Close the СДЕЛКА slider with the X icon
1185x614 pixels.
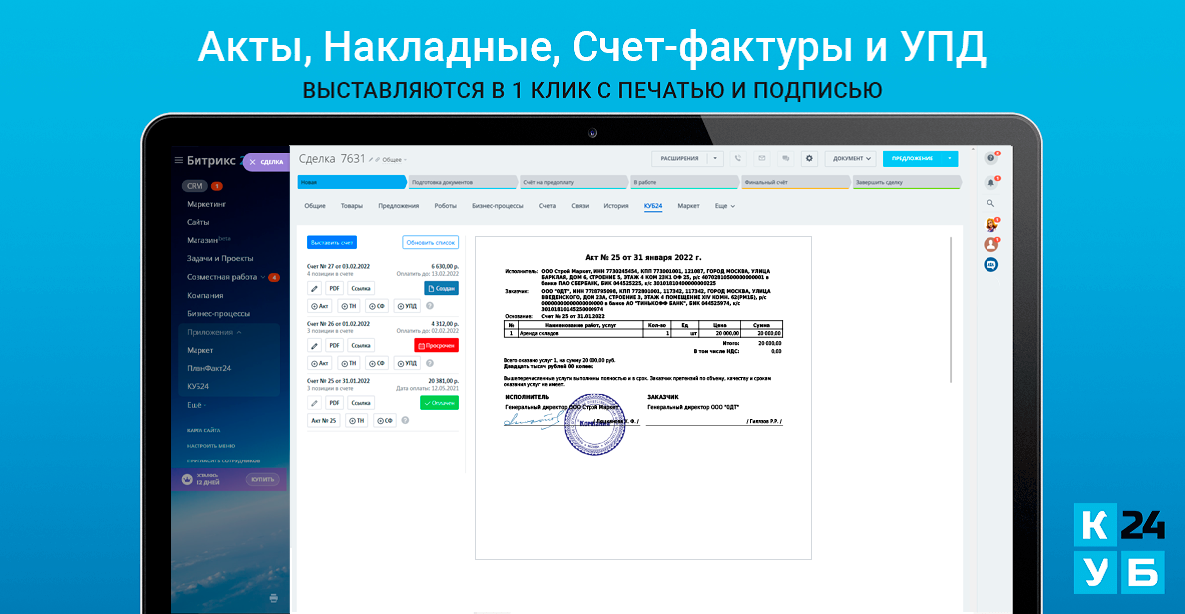point(253,162)
